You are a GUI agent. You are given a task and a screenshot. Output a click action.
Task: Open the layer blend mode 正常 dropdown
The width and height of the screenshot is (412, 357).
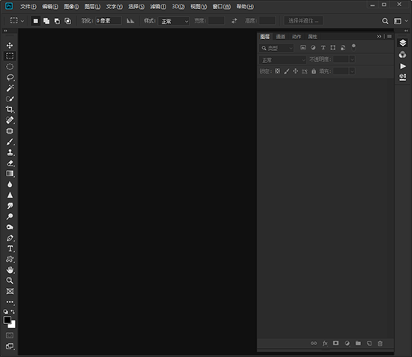[282, 60]
